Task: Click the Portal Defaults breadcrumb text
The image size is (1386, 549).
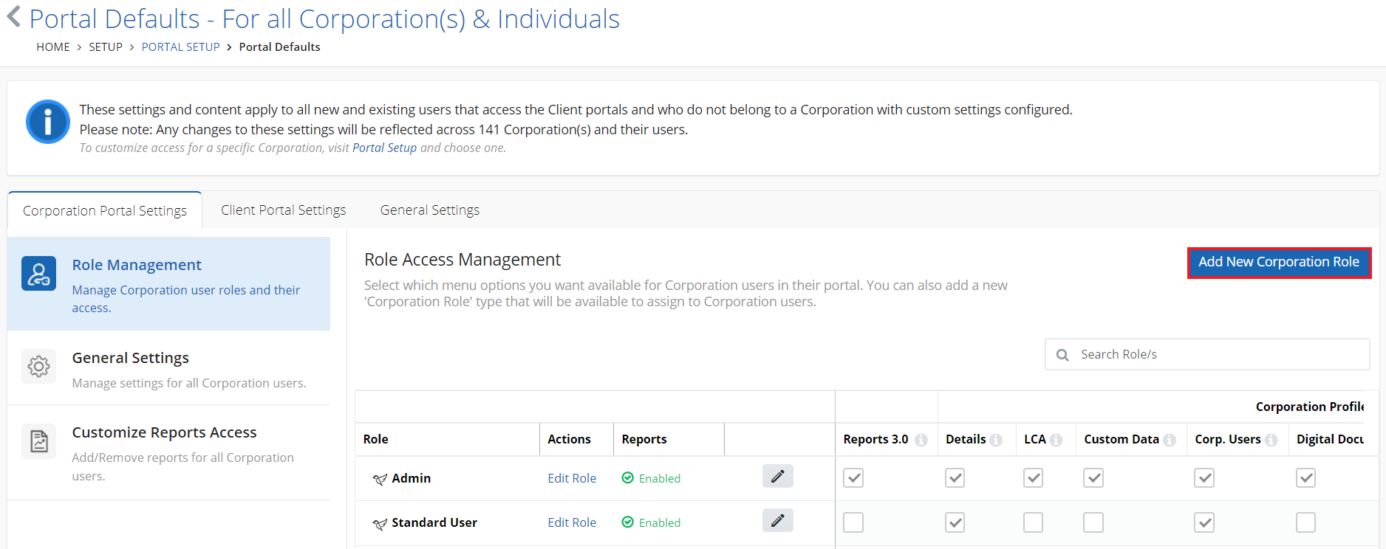Action: click(x=279, y=47)
